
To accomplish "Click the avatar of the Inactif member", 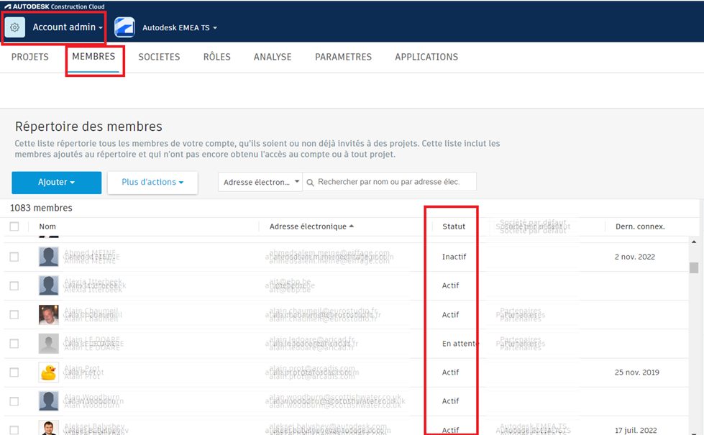I will (x=48, y=257).
